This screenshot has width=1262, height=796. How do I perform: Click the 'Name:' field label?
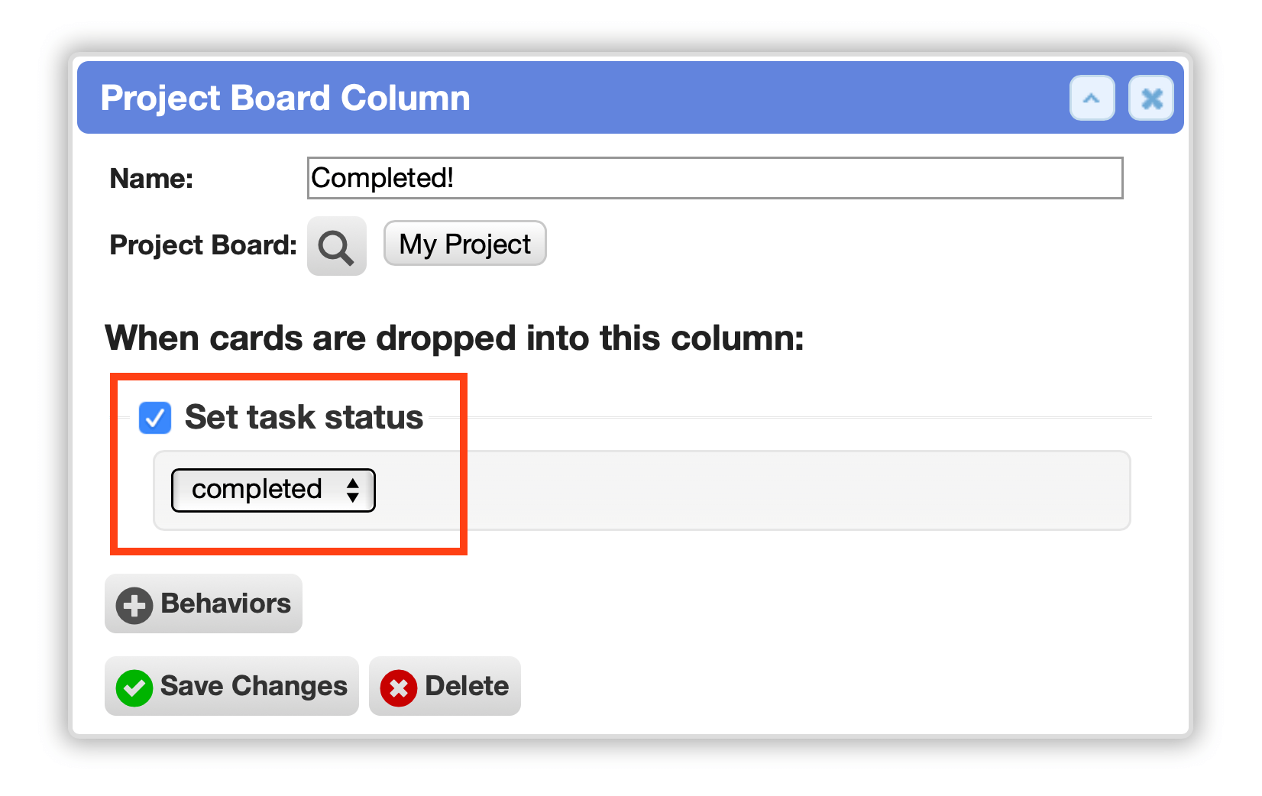[x=151, y=179]
